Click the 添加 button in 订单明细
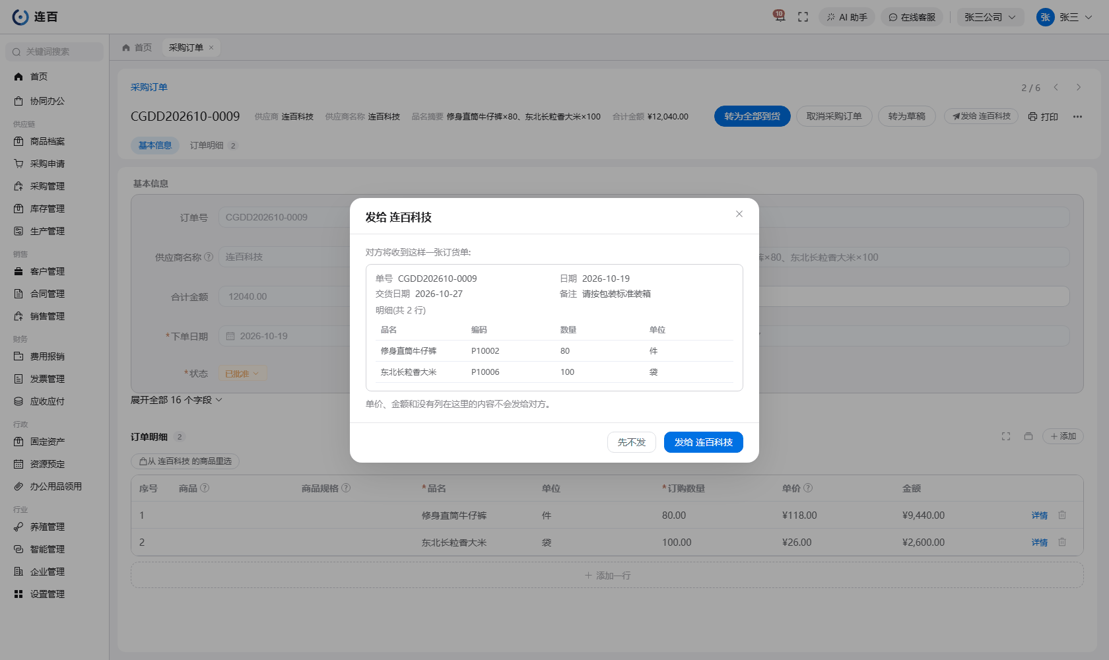The image size is (1109, 660). pos(1063,436)
